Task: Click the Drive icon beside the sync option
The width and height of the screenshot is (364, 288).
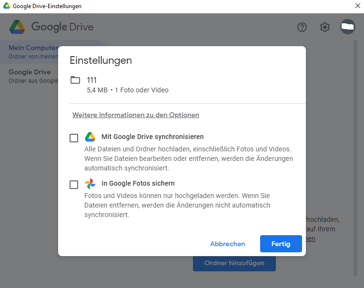Action: (90, 137)
